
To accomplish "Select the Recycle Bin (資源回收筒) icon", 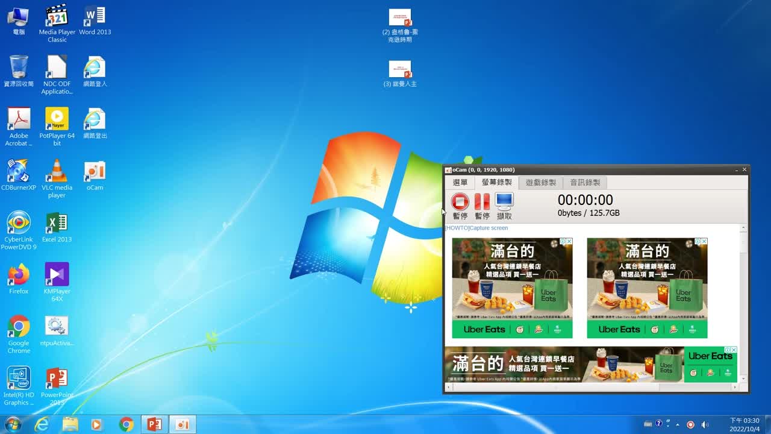I will click(x=19, y=71).
